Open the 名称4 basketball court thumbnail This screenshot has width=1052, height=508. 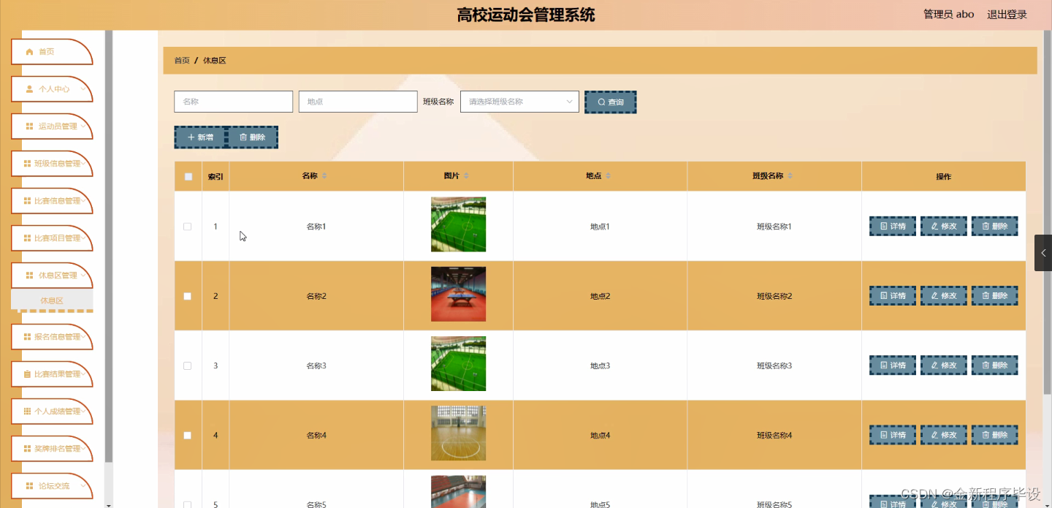[x=458, y=433]
